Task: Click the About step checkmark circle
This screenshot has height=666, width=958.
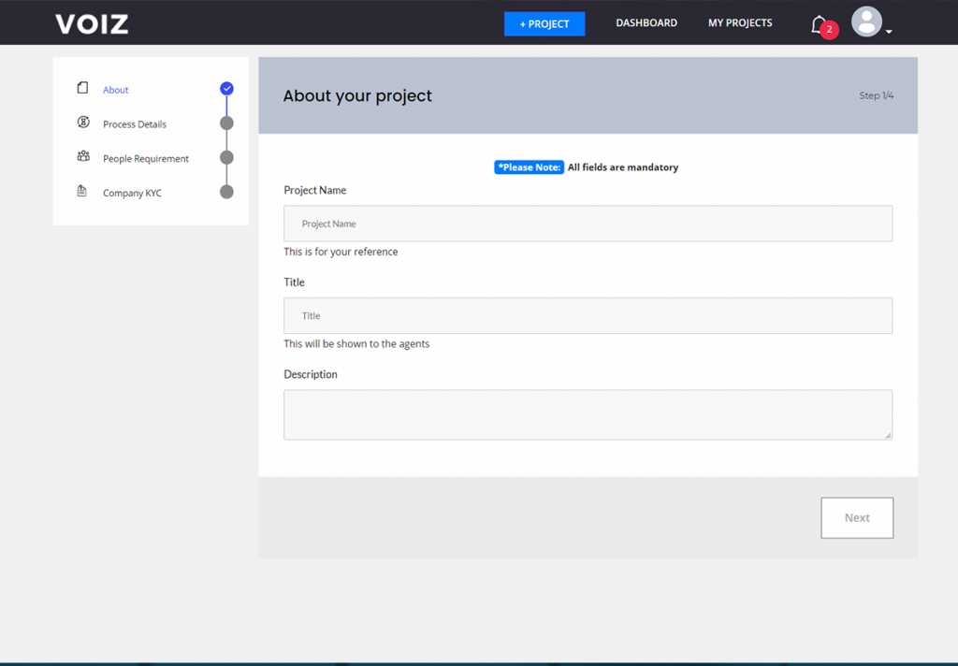Action: [226, 89]
